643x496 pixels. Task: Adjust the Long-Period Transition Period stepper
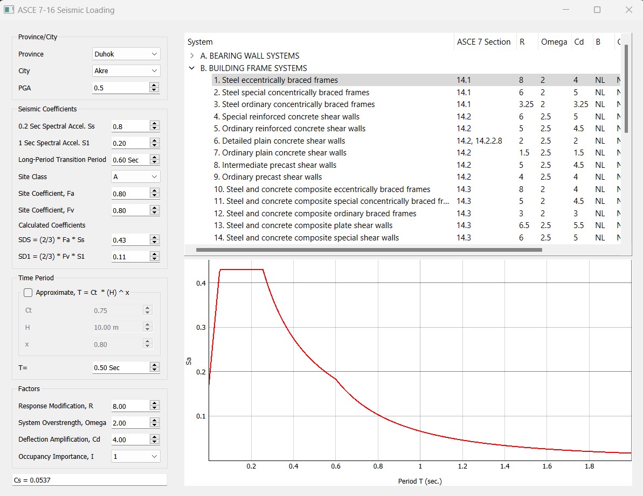pos(155,160)
